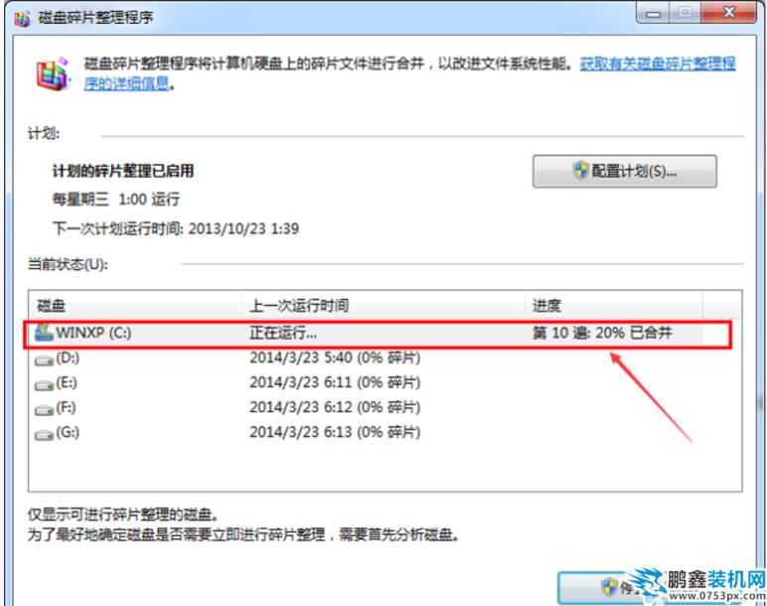The height and width of the screenshot is (606, 767).
Task: Click the 计划: section label
Action: [44, 134]
